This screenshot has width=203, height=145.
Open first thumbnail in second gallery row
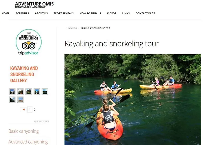(12, 100)
